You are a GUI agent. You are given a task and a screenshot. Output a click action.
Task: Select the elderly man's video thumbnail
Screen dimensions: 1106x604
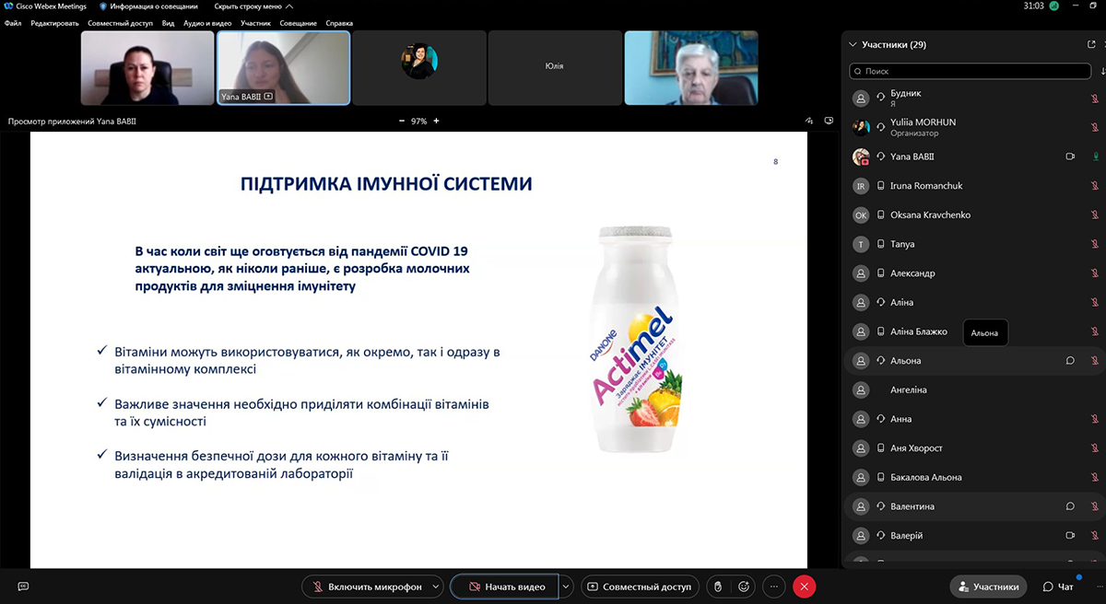[x=691, y=68]
